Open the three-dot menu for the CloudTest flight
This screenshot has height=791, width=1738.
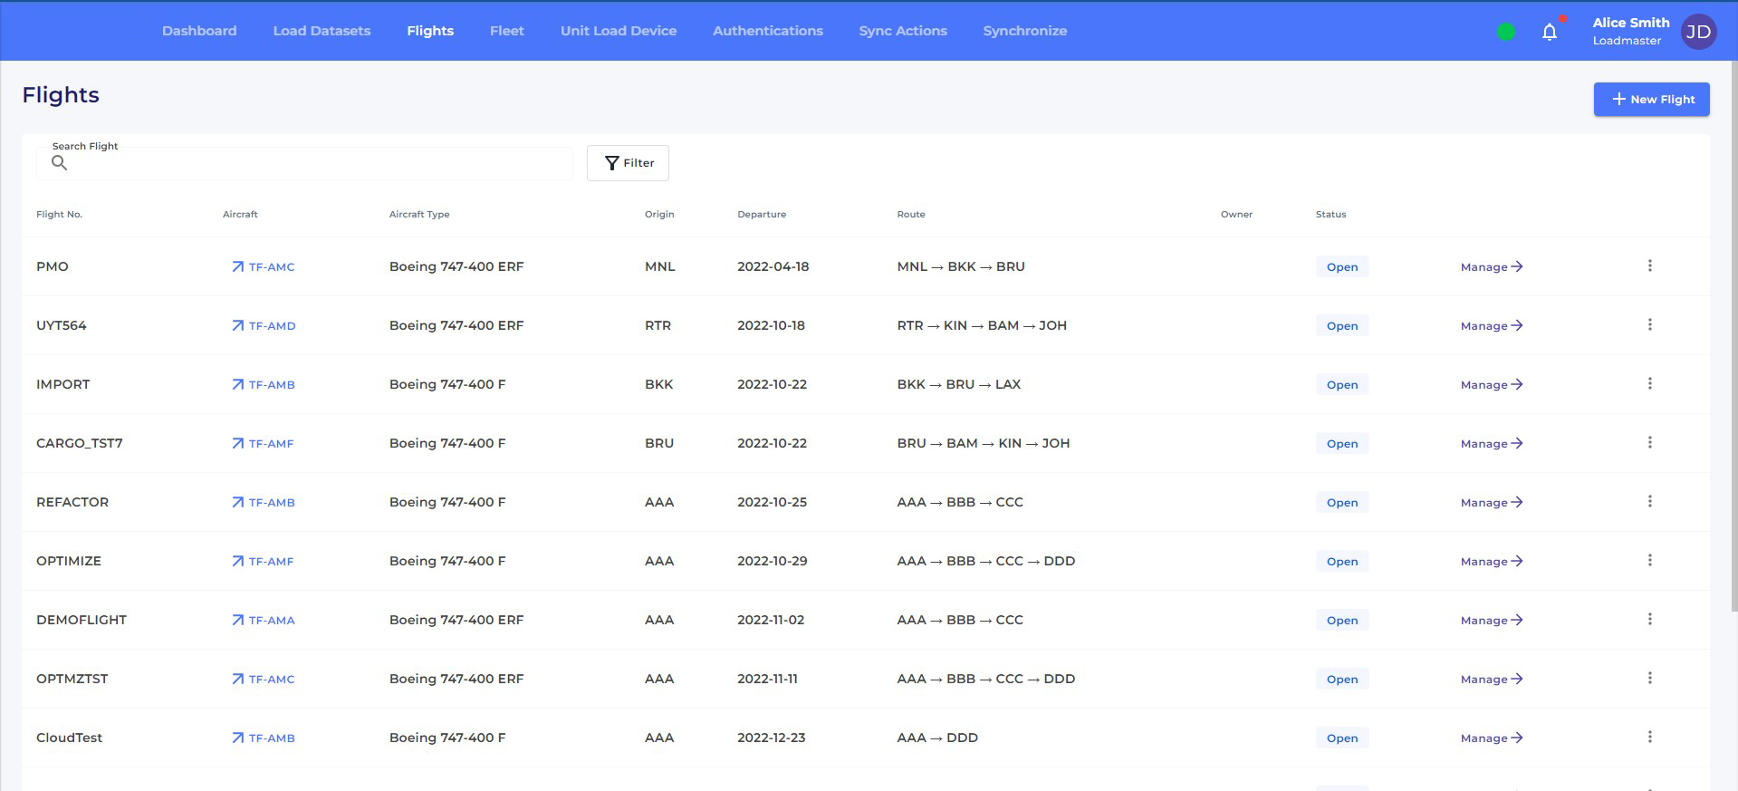(1649, 737)
